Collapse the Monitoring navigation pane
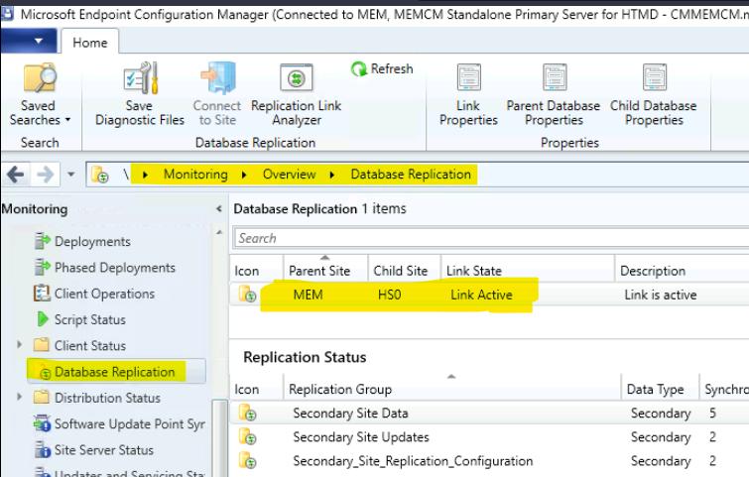749x477 pixels. [x=219, y=208]
